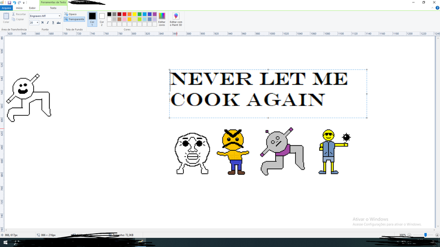Click Editar com o Paint 3D
Screen dimensions: 440x247
click(x=176, y=19)
